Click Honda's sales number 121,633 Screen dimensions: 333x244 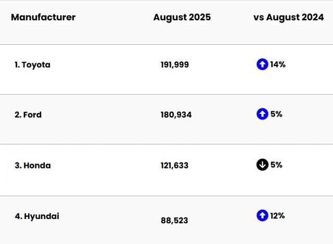point(174,165)
